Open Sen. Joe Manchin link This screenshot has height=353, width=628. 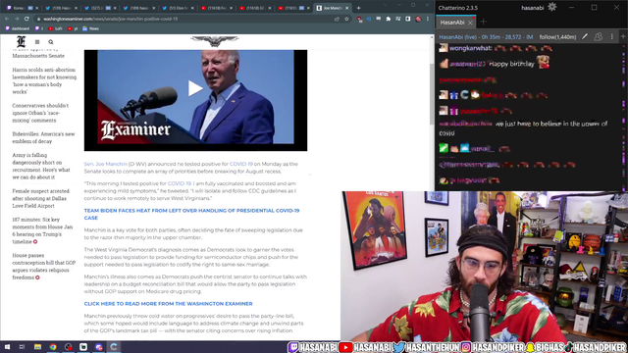click(105, 164)
